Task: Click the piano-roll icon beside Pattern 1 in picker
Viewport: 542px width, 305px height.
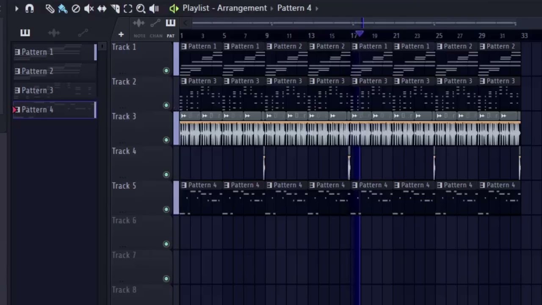Action: coord(17,52)
